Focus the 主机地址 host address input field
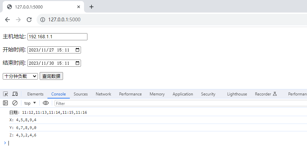This screenshot has width=307, height=152. point(57,37)
